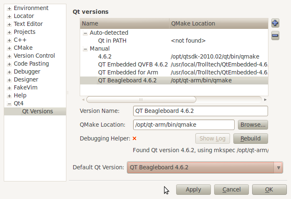This screenshot has height=199, width=291.
Task: Expand the Environment category
Action: tap(9, 8)
